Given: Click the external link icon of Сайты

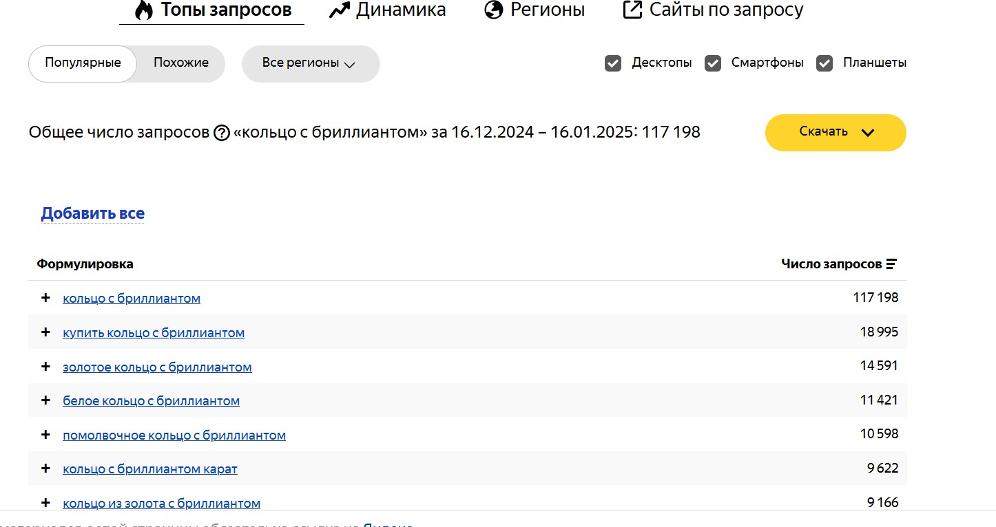Looking at the screenshot, I should pyautogui.click(x=632, y=10).
